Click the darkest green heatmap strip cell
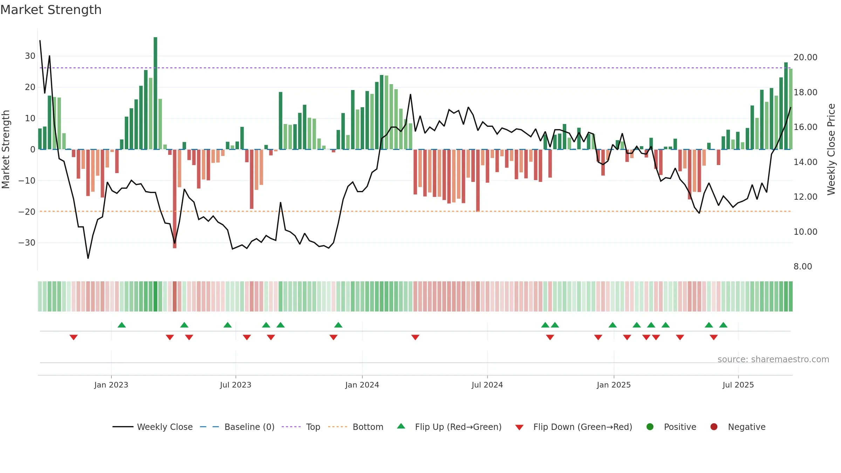Screen dimensions: 841x473 point(155,296)
